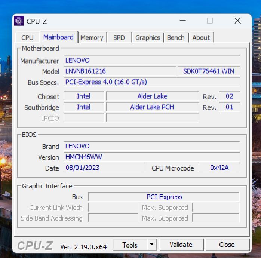Click the CPU-Z app icon in title bar
Image resolution: width=261 pixels, height=258 pixels.
pyautogui.click(x=19, y=21)
